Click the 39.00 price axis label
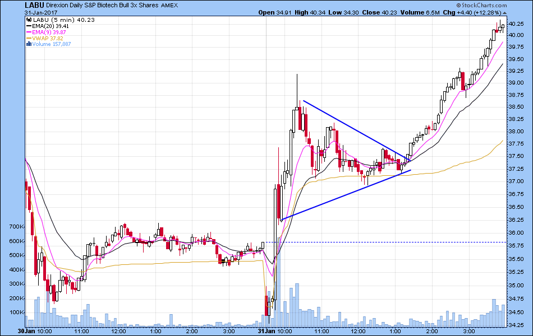This screenshot has width=533, height=336. pyautogui.click(x=516, y=83)
